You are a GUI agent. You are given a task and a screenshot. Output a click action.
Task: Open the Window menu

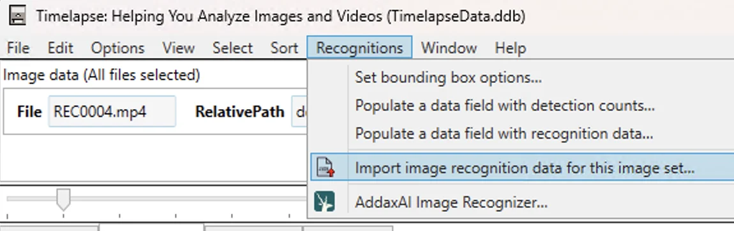tap(449, 48)
